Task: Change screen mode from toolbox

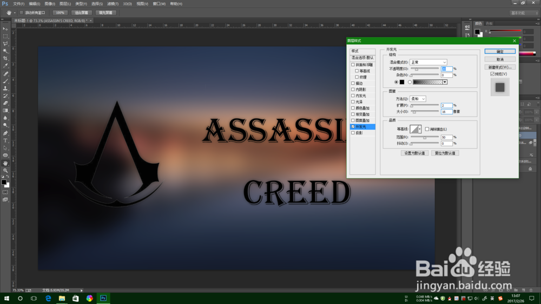Action: click(5, 199)
